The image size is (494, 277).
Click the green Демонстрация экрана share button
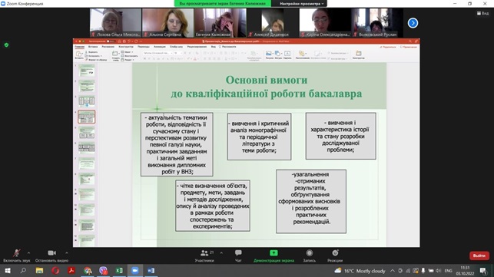click(274, 256)
